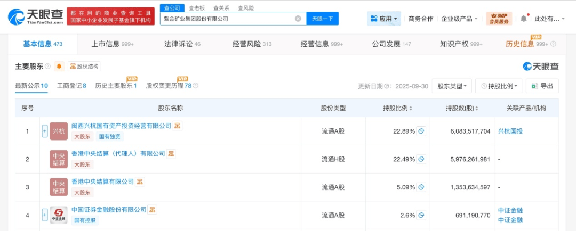Click the pie chart icon next to 22.89%
576x231 pixels.
[421, 131]
